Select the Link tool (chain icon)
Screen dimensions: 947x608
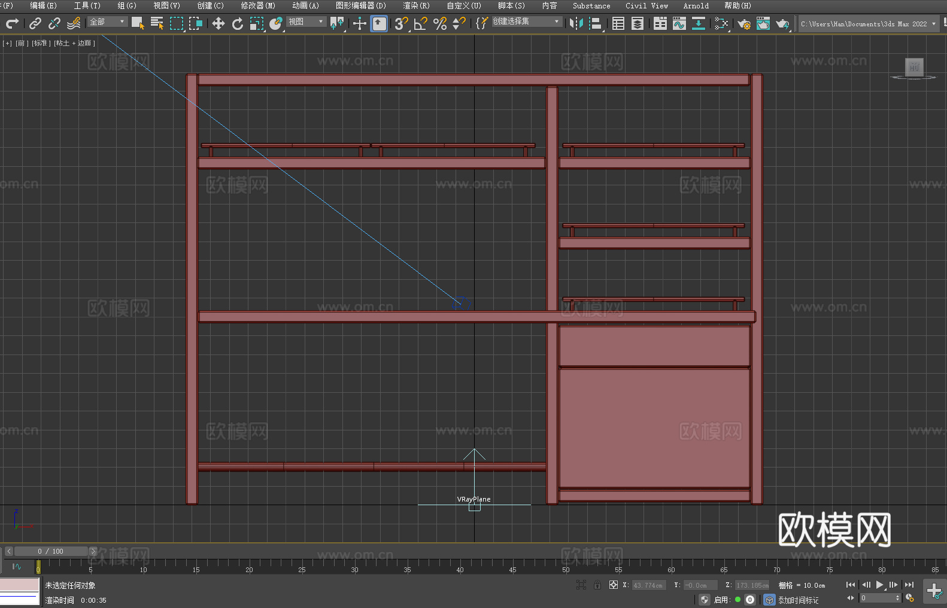tap(35, 23)
